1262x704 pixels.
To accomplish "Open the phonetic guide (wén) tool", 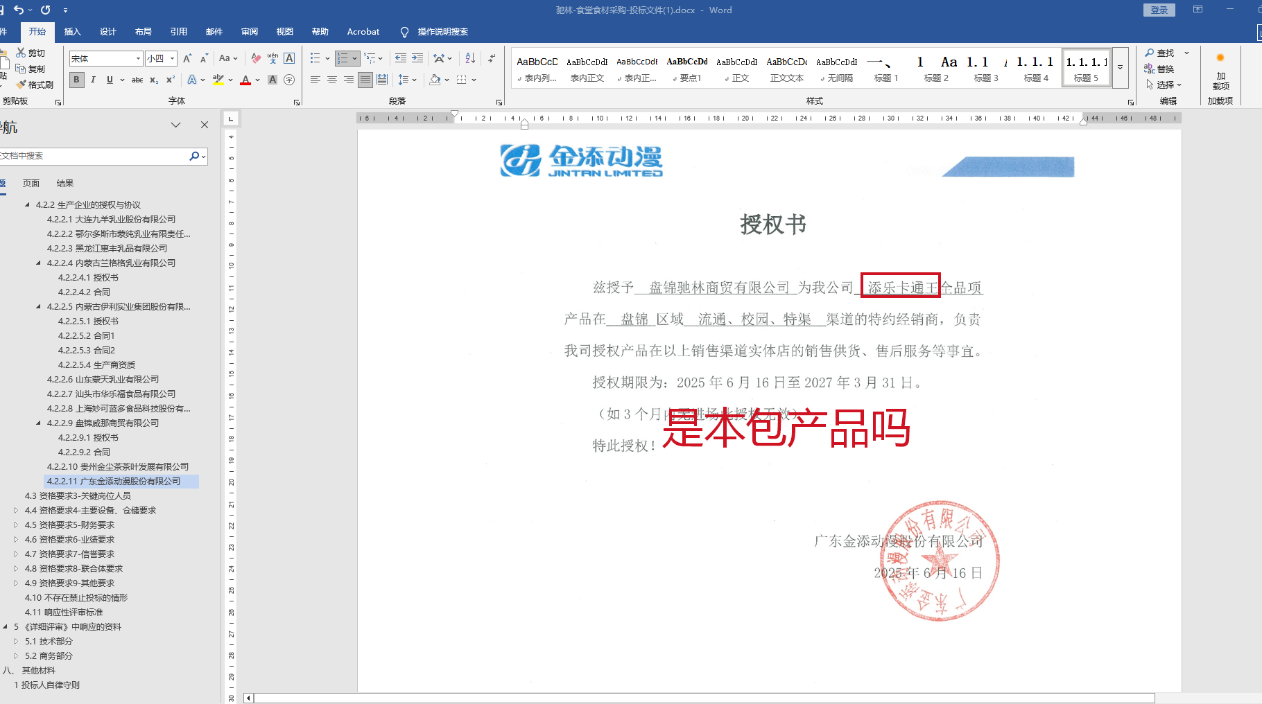I will (273, 58).
